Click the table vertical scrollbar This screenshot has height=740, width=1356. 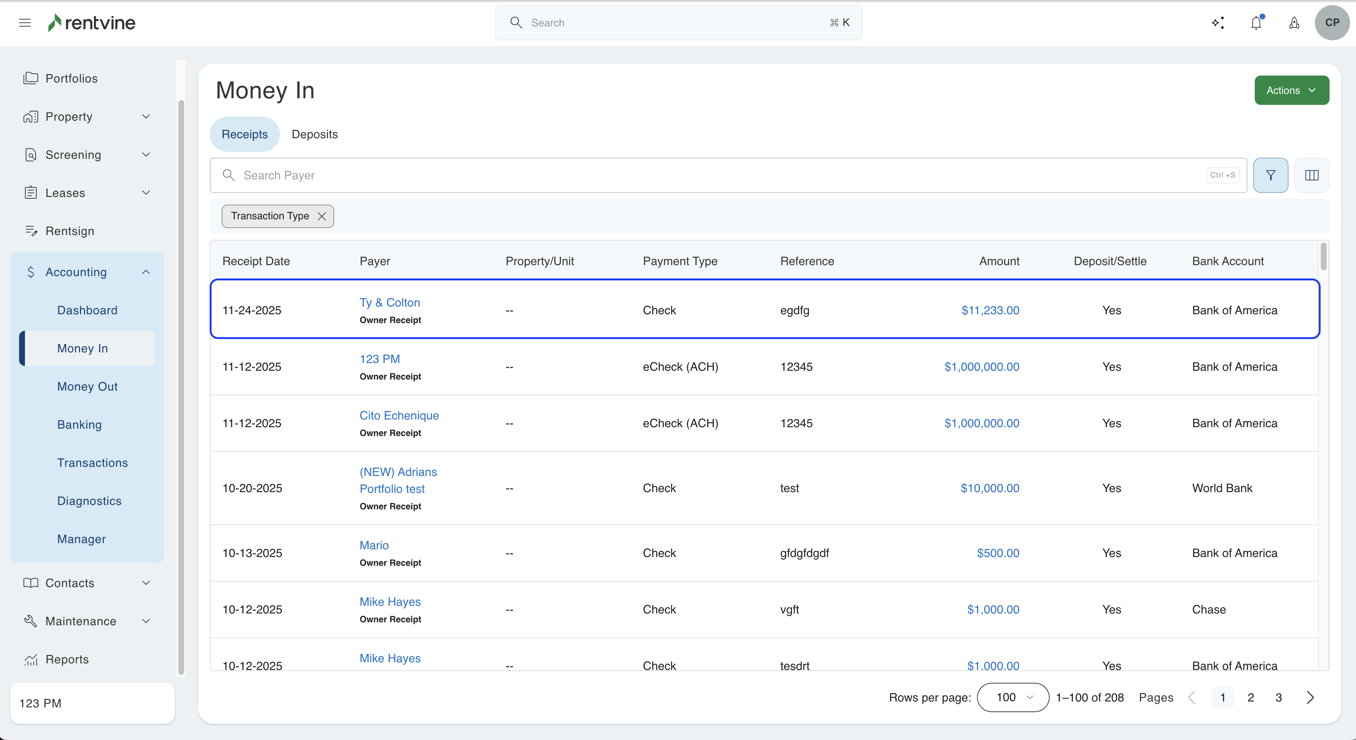1323,257
